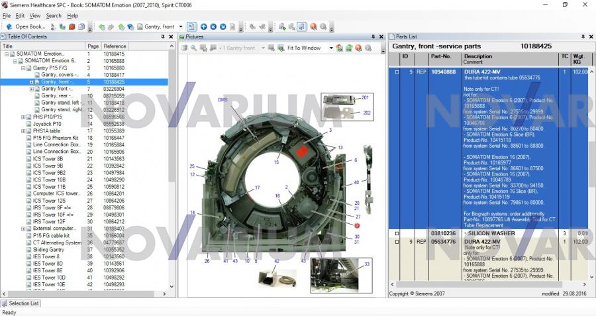596x316 pixels.
Task: Open the Search menu
Action: click(54, 15)
